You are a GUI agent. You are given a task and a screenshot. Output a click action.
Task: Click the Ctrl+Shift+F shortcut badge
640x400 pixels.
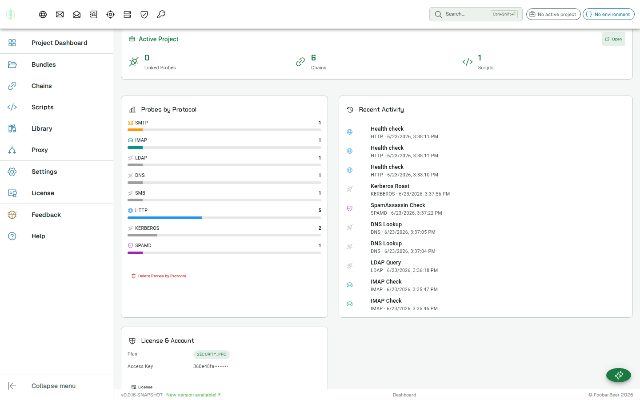pyautogui.click(x=504, y=14)
